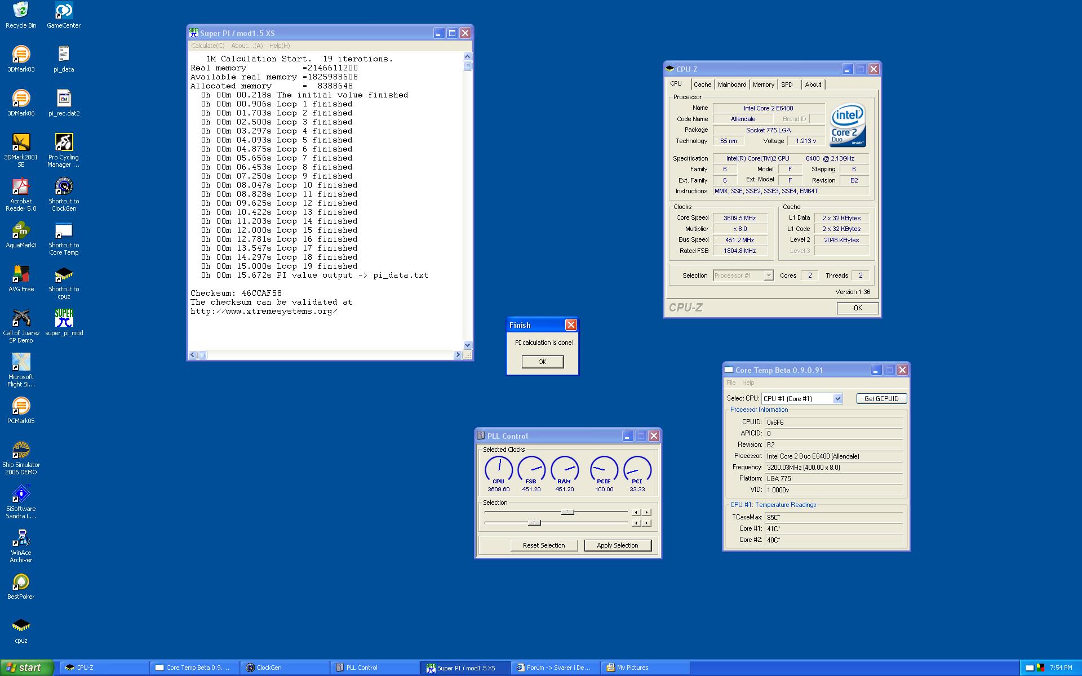Select the pi_data file icon
This screenshot has height=676, width=1082.
coord(64,59)
